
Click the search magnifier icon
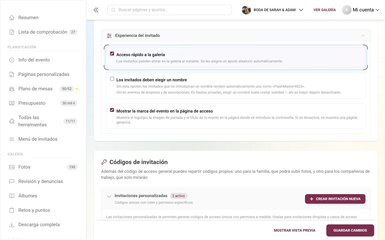point(113,10)
